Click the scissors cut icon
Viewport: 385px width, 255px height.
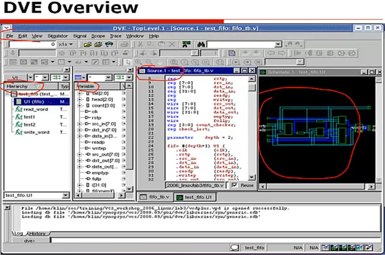[140, 44]
